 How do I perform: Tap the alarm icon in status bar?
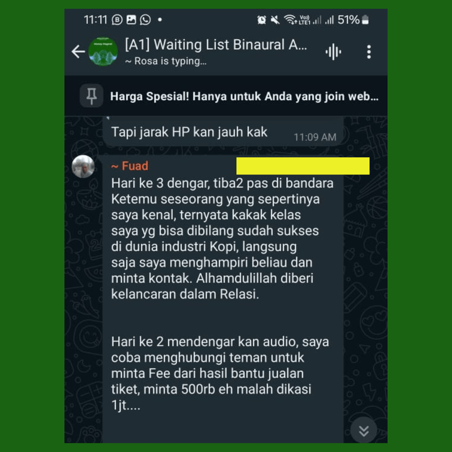click(x=262, y=20)
